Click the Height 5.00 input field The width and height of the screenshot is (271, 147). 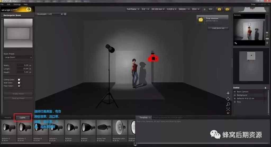pyautogui.click(x=23, y=72)
